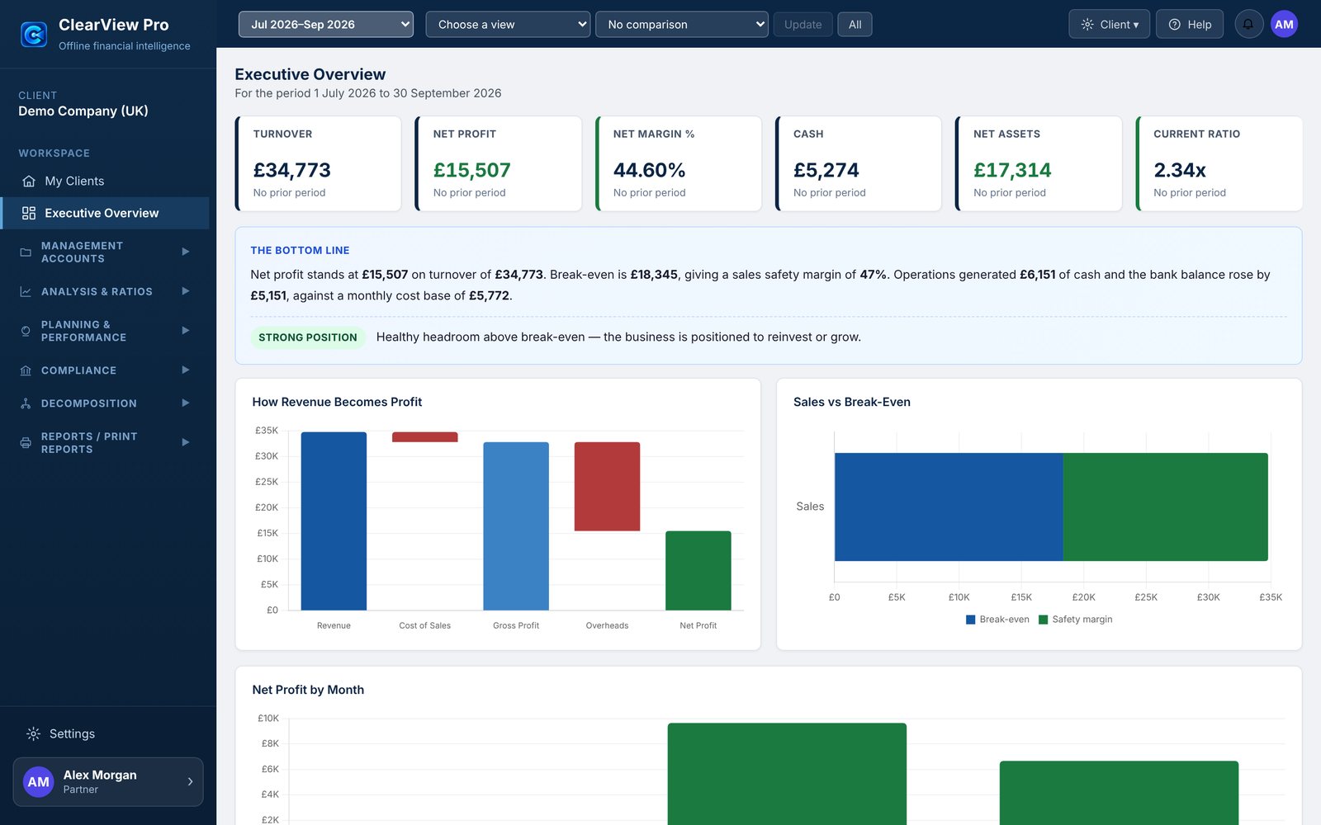Image resolution: width=1321 pixels, height=825 pixels.
Task: Go to My Clients
Action: pos(105,181)
